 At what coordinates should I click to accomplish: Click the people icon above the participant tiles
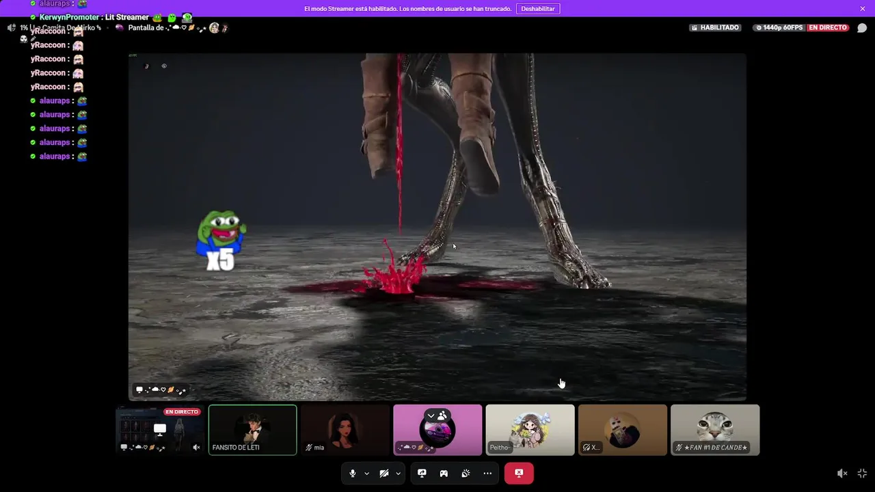click(x=443, y=416)
